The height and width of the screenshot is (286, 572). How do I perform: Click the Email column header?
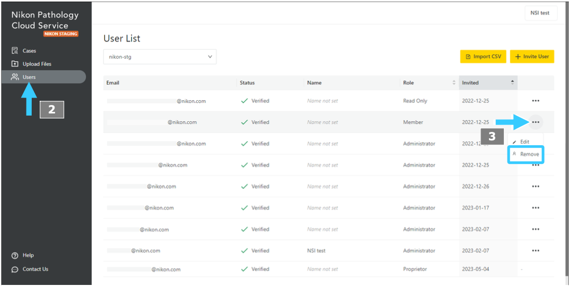113,83
